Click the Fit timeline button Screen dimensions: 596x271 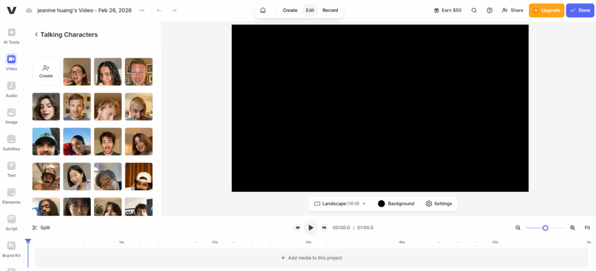tap(587, 228)
